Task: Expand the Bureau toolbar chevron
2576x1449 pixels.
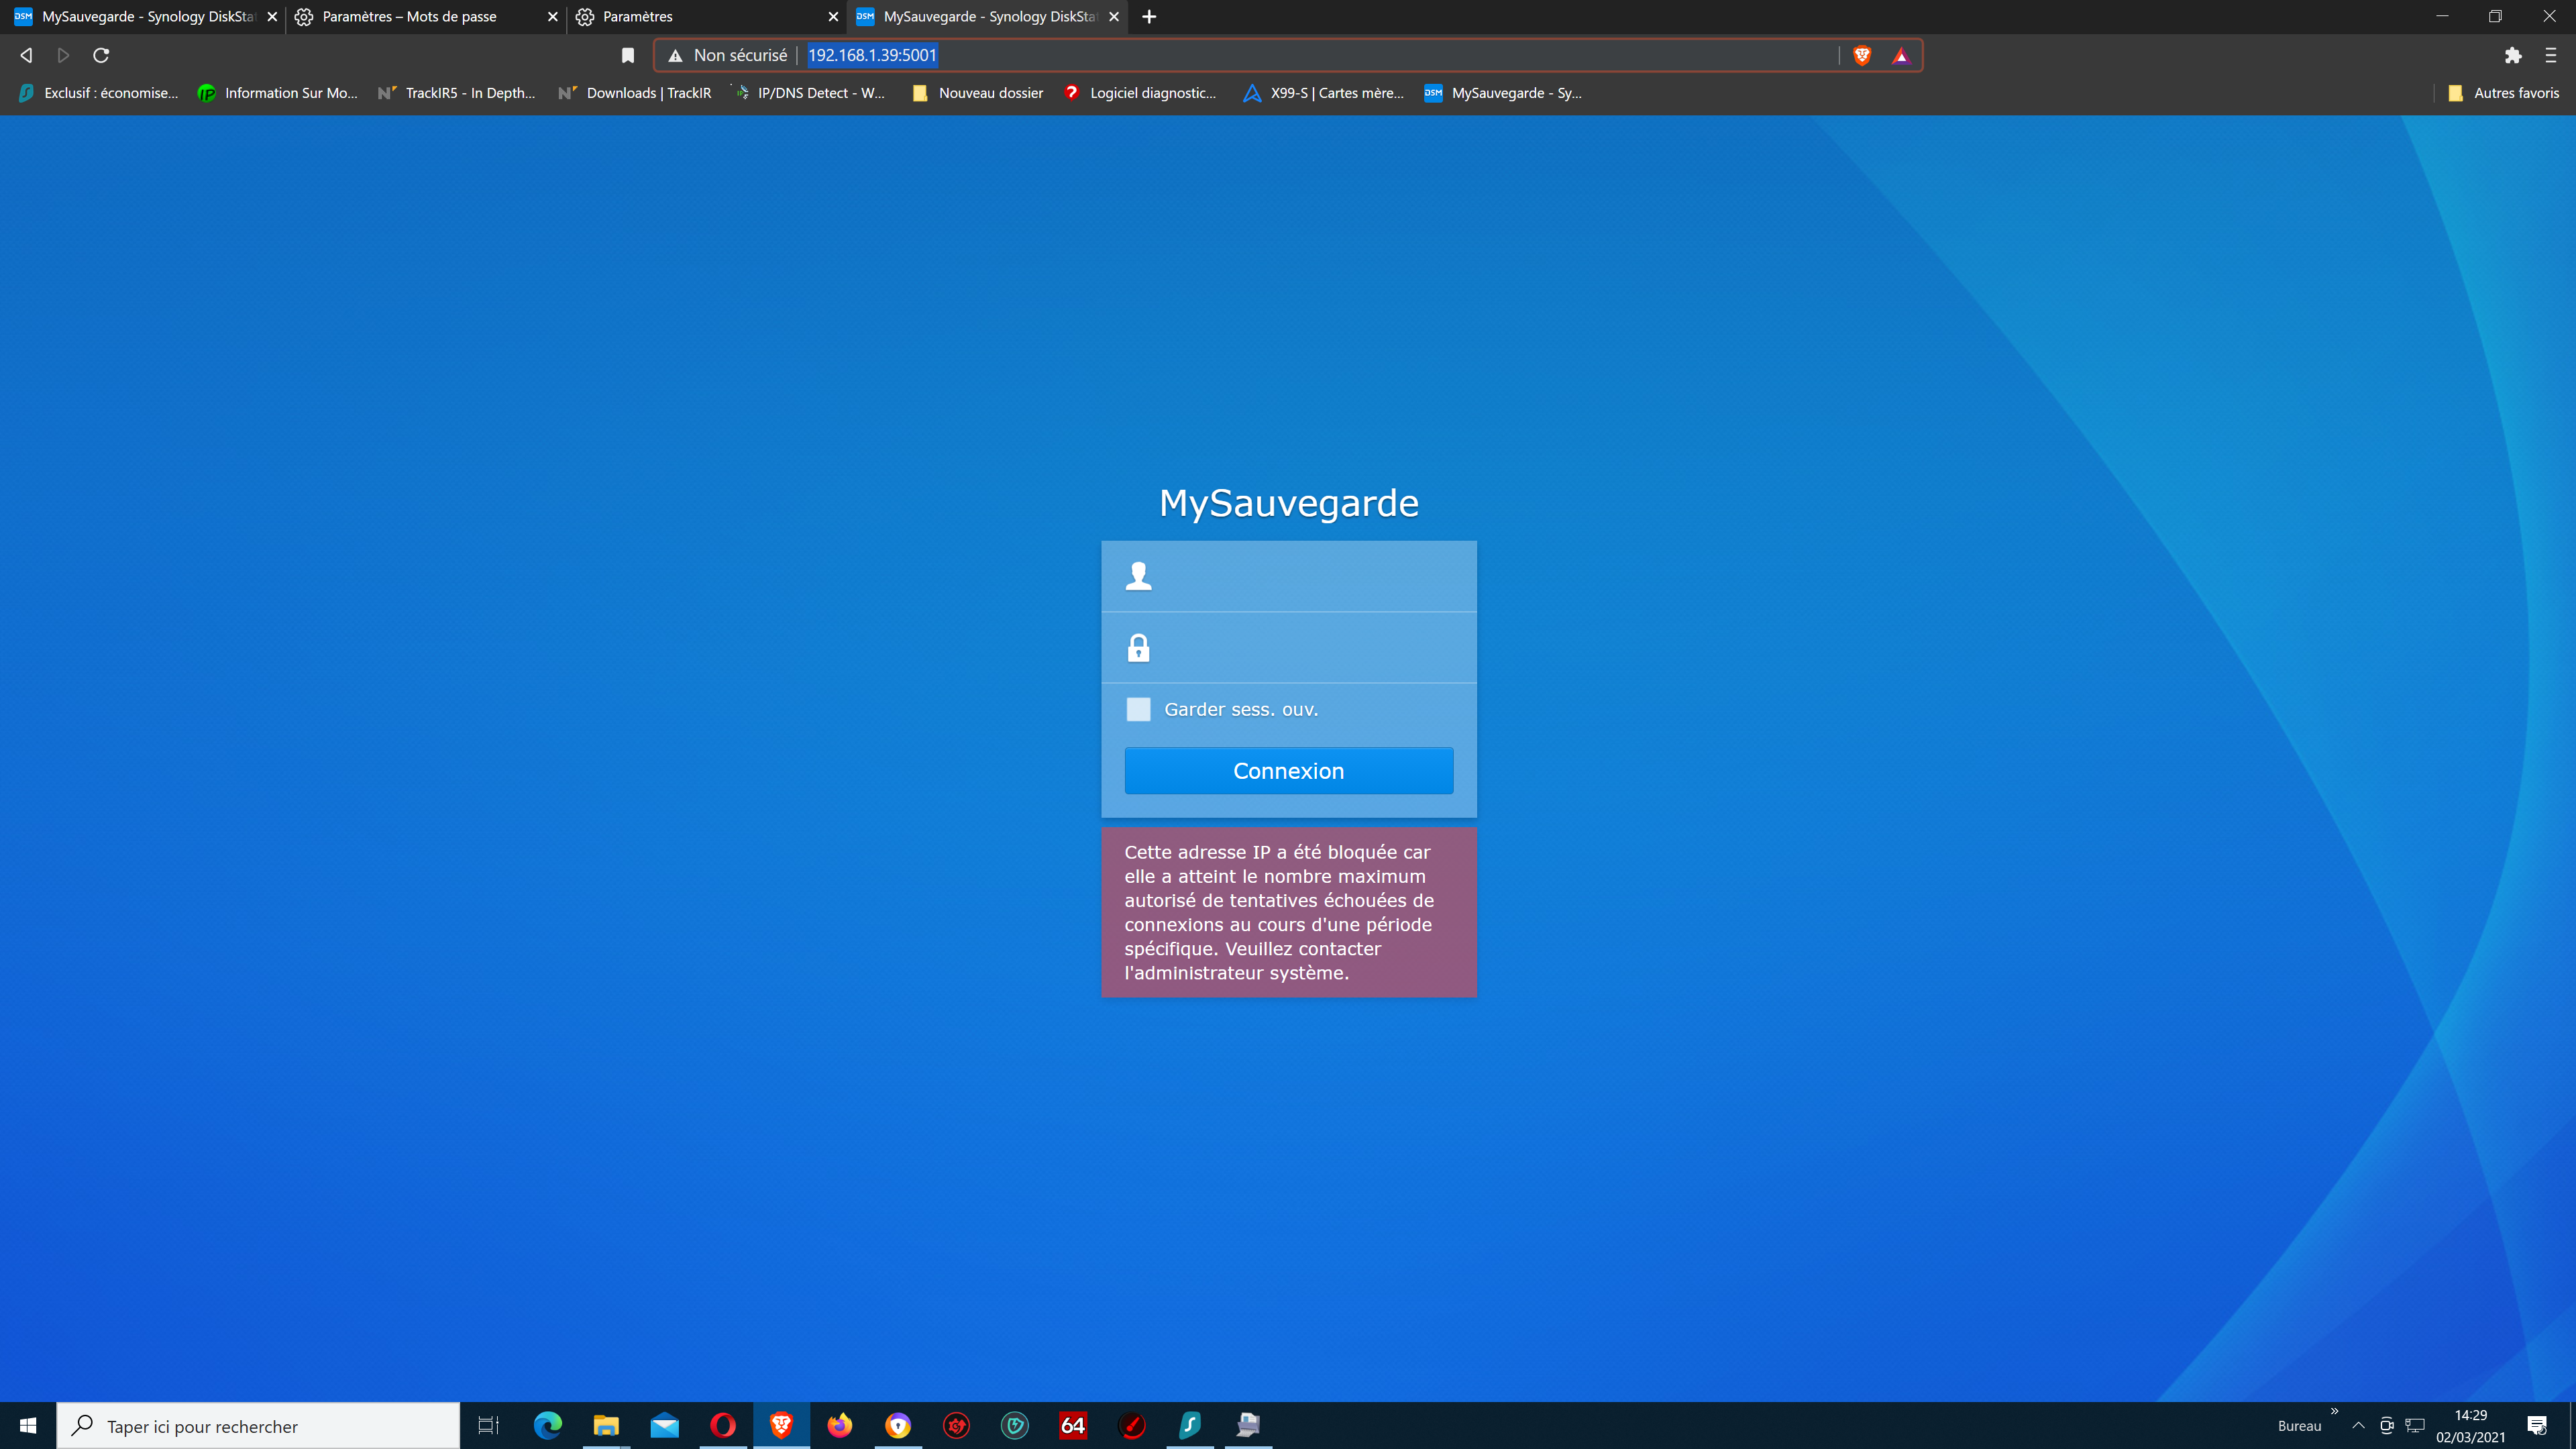Action: click(2335, 1411)
